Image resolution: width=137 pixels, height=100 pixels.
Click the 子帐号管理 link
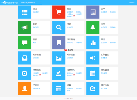tap(37, 89)
